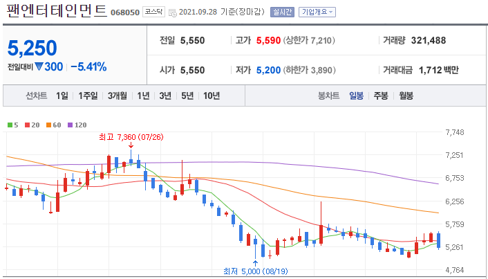Click the 7,748 axis label
The image size is (488, 279).
pyautogui.click(x=455, y=132)
